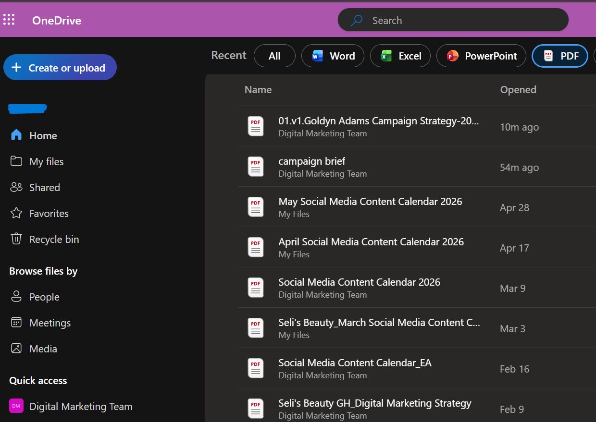Click the 'Mar 9' opened date
Image resolution: width=596 pixels, height=422 pixels.
(512, 289)
